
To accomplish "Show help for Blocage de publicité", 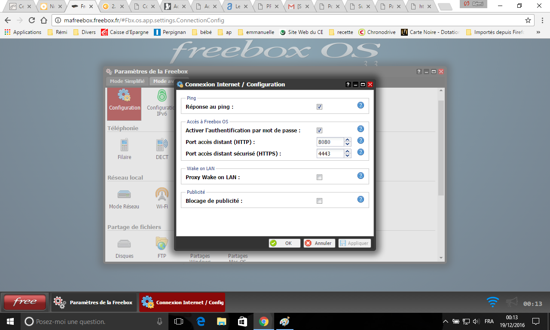I will (361, 199).
